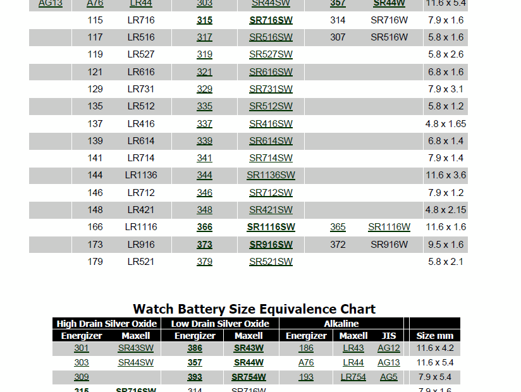Click the SR916SW link

click(271, 245)
